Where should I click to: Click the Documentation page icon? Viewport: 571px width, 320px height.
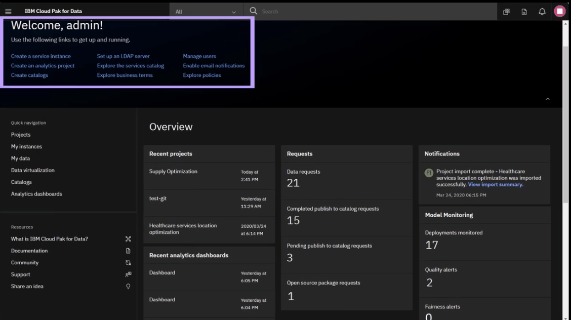coord(128,251)
